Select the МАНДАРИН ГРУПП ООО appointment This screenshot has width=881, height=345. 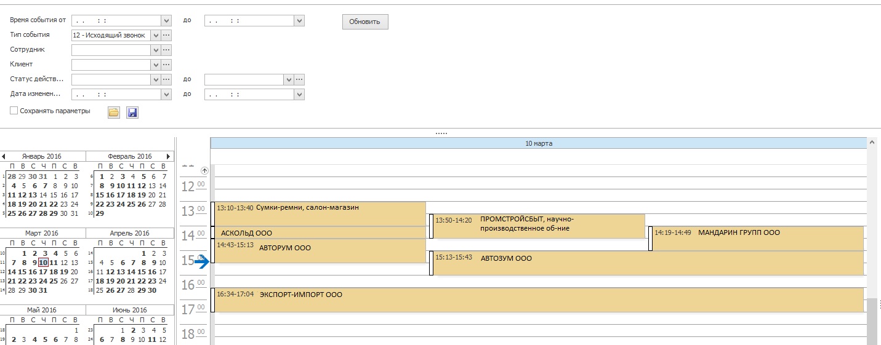[x=757, y=239]
